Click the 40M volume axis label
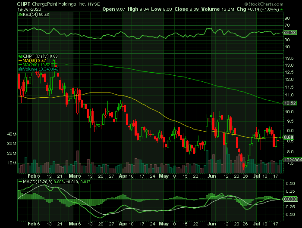This screenshot has height=228, width=302. tap(12, 134)
